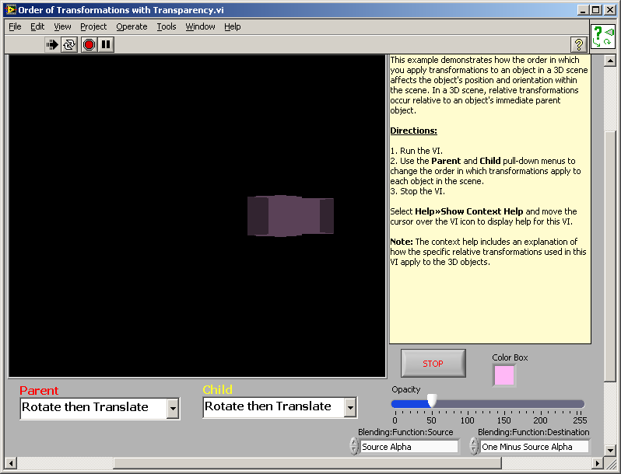Open the Window menu

(x=201, y=26)
